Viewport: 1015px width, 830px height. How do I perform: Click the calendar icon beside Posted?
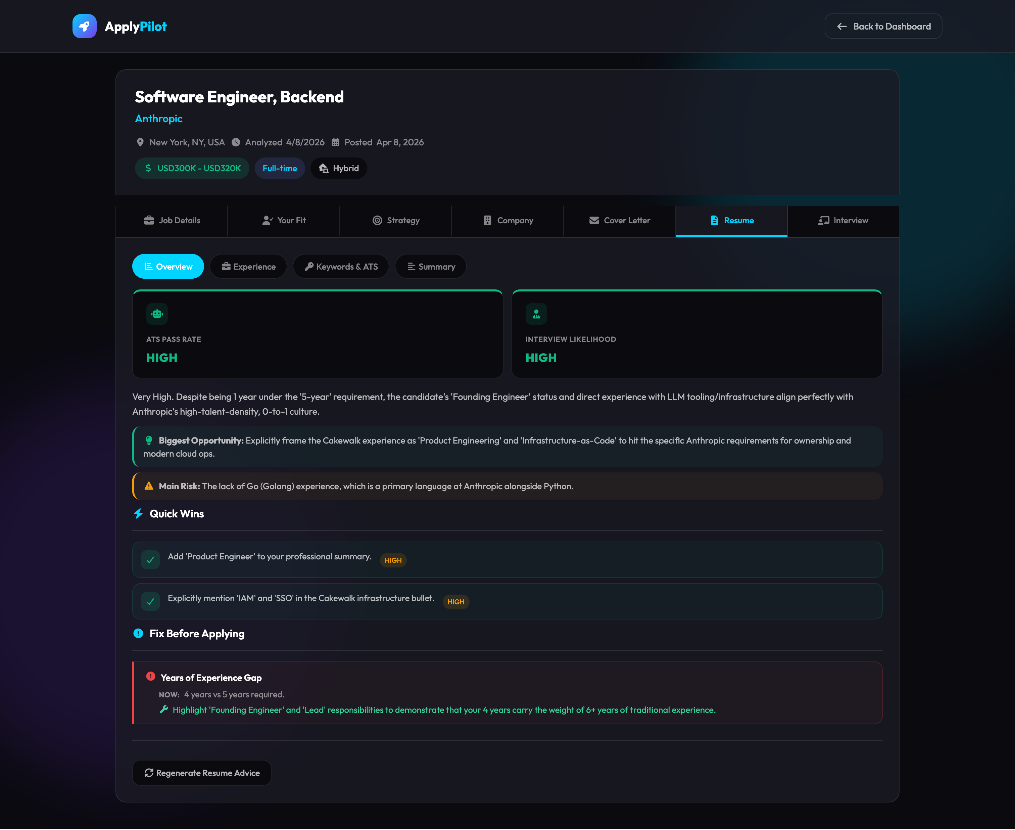[x=335, y=142]
